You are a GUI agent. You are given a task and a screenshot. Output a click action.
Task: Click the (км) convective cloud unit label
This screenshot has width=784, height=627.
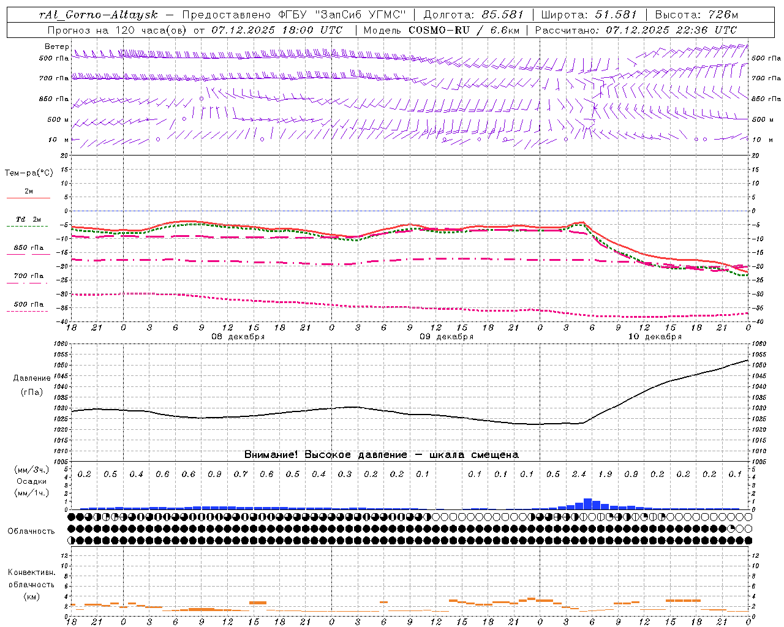pyautogui.click(x=32, y=596)
